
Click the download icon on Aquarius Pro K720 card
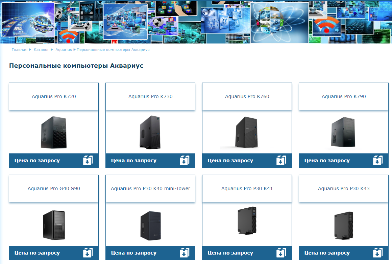[88, 160]
